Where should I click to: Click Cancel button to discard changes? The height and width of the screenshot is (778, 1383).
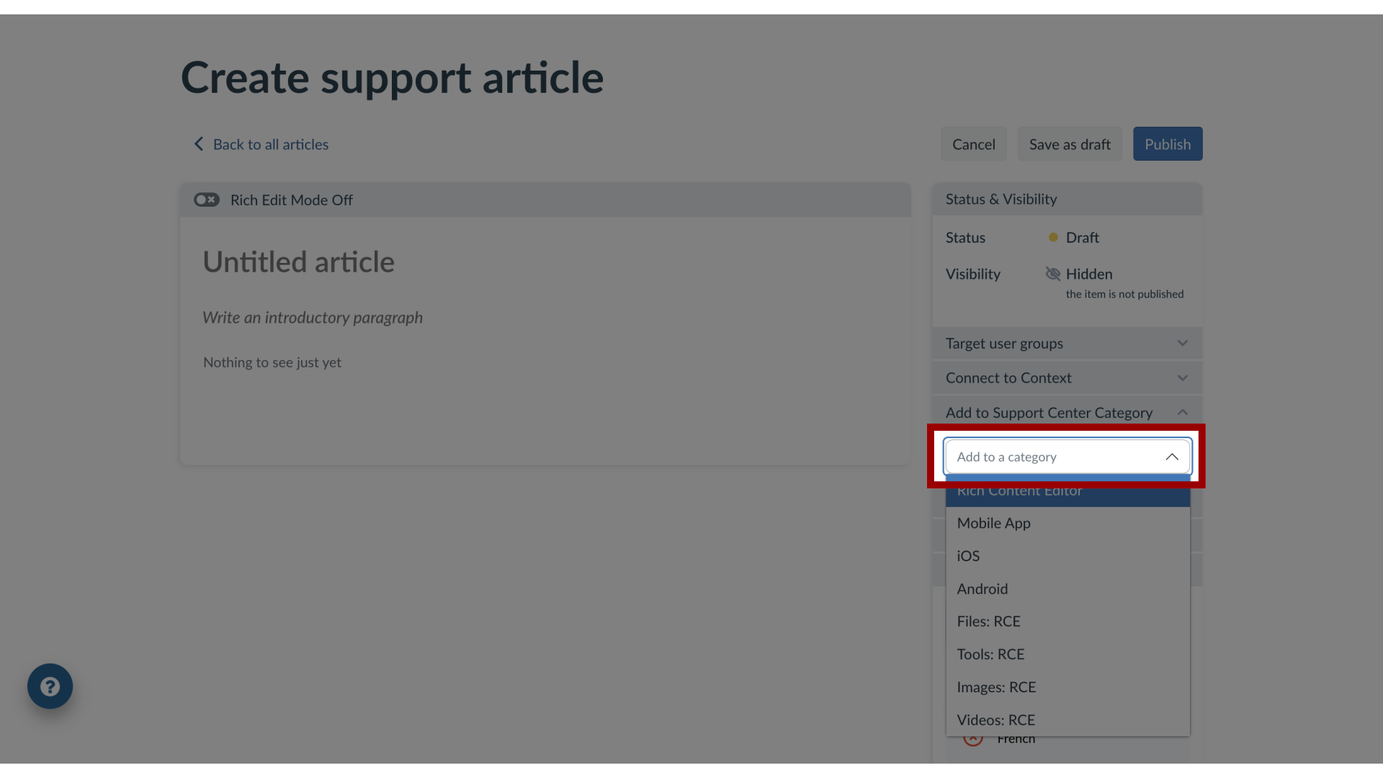click(974, 143)
